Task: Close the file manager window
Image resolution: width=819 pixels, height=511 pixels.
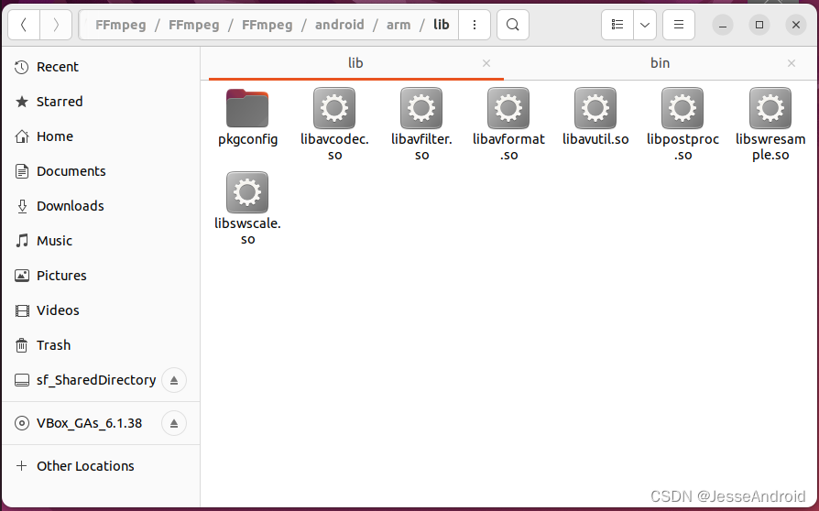Action: point(796,25)
